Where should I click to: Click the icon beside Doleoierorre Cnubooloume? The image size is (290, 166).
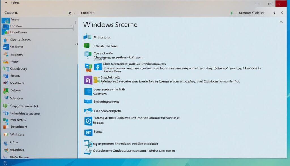point(88,151)
